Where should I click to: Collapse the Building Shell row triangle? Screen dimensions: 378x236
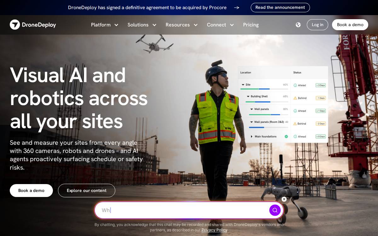click(248, 97)
